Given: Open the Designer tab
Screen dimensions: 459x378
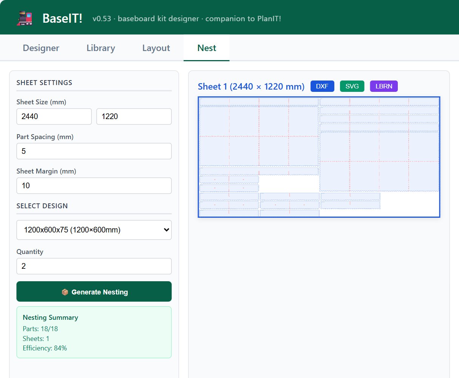Looking at the screenshot, I should pyautogui.click(x=41, y=48).
